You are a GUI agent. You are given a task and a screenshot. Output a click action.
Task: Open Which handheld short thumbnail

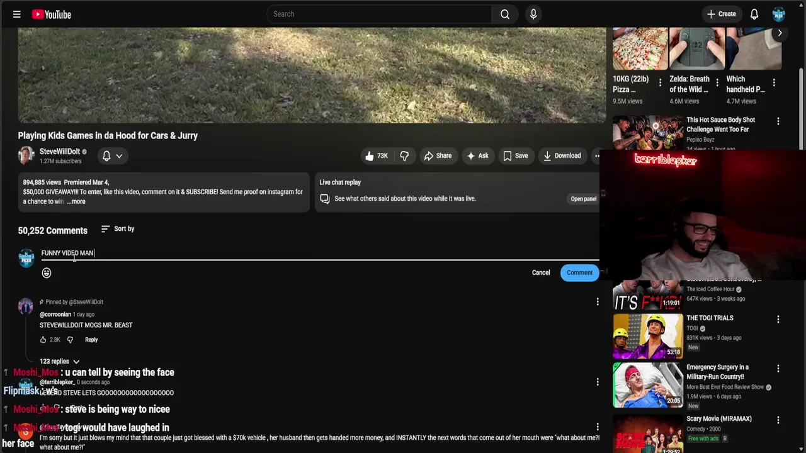tap(754, 48)
